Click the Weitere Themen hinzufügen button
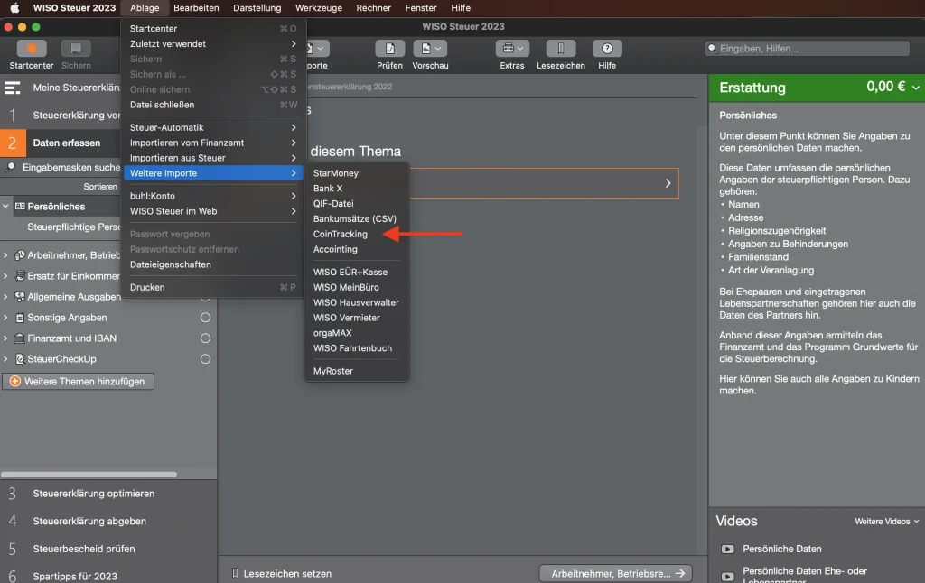 [x=78, y=382]
